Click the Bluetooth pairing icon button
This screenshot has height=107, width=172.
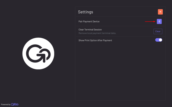coord(159,21)
